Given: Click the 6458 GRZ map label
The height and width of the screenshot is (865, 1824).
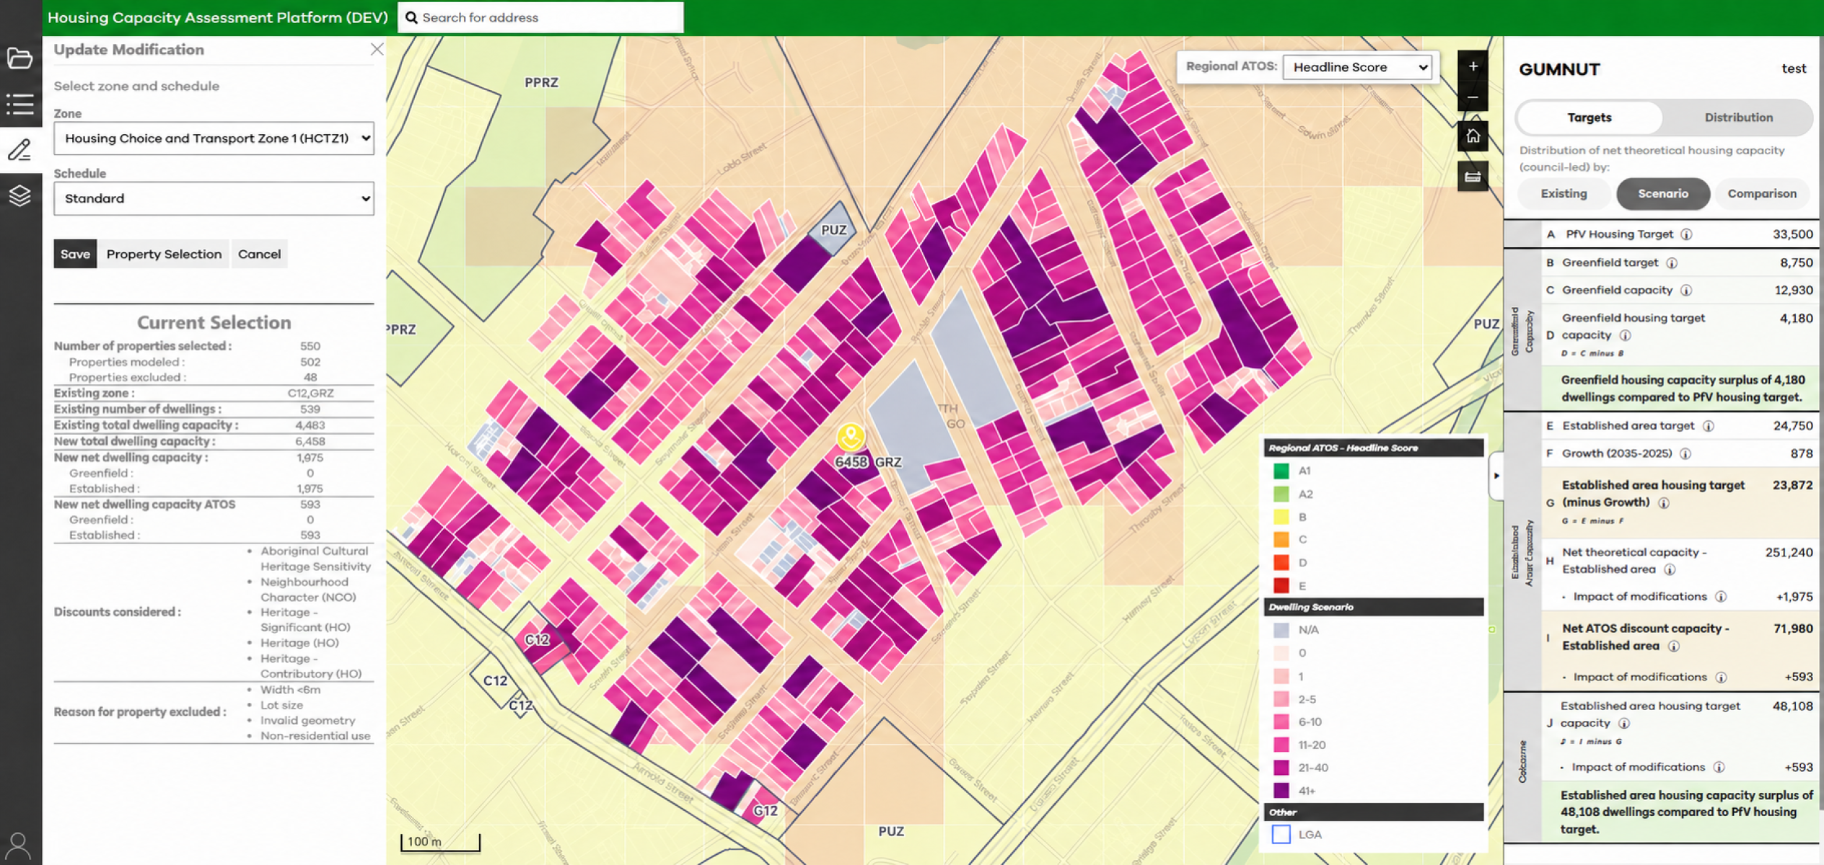Looking at the screenshot, I should 868,462.
